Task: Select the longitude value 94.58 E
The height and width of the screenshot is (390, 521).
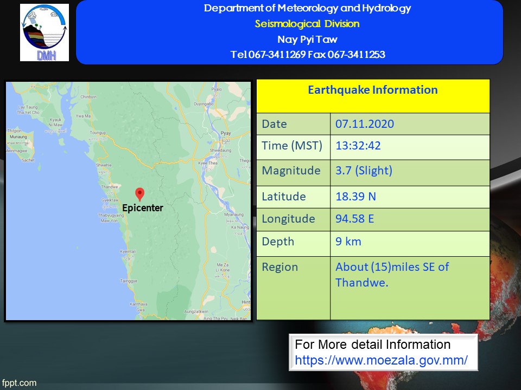Action: click(x=355, y=219)
